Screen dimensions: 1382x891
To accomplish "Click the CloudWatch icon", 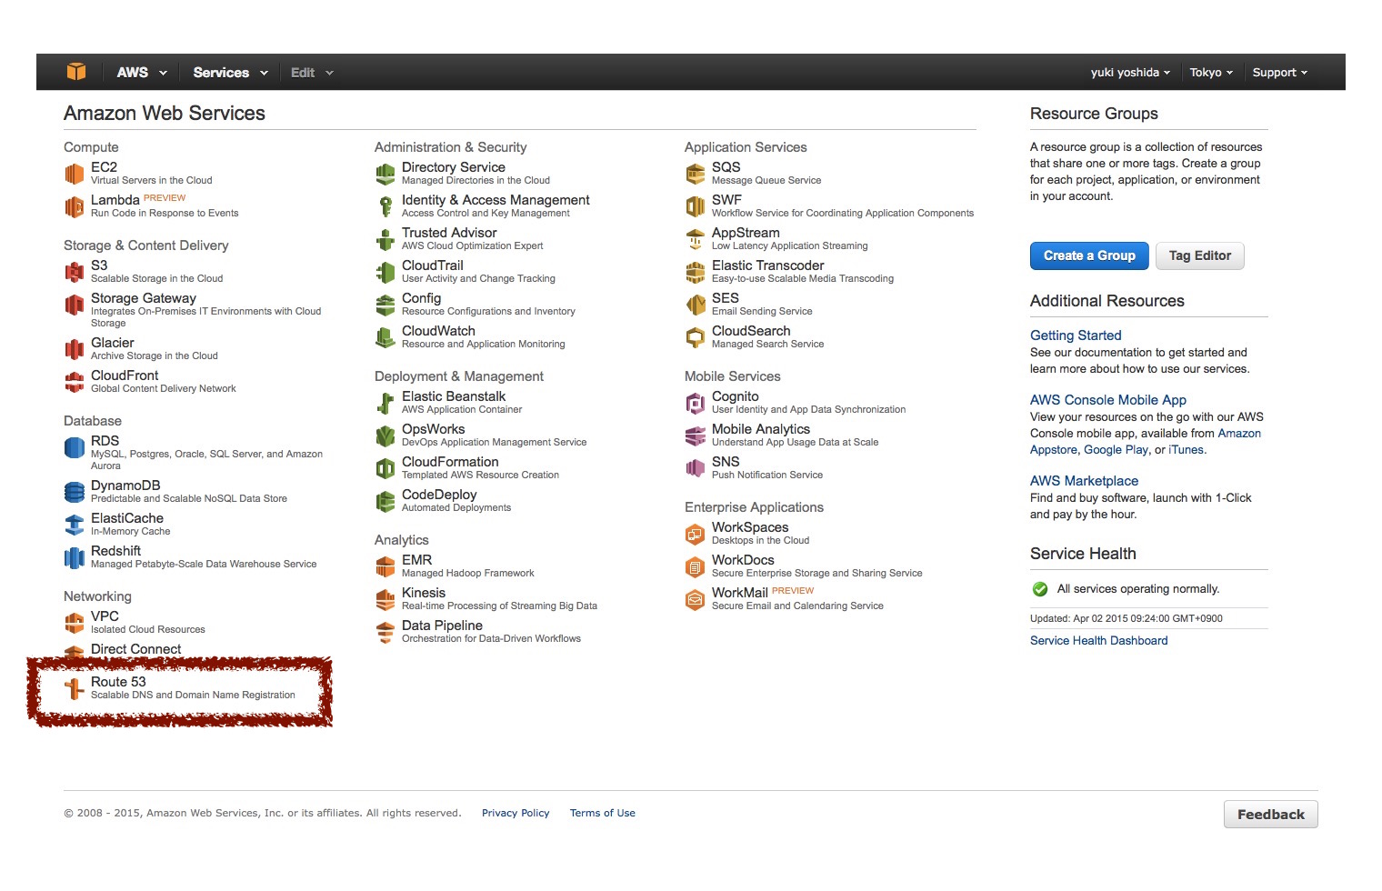I will (386, 337).
